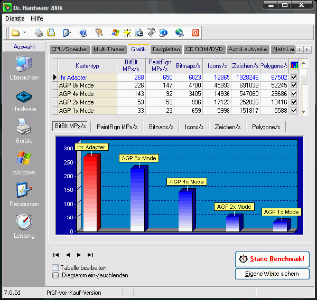317x300 pixels.
Task: Click the Dr. Hardware title bar icon
Action: (x=7, y=8)
